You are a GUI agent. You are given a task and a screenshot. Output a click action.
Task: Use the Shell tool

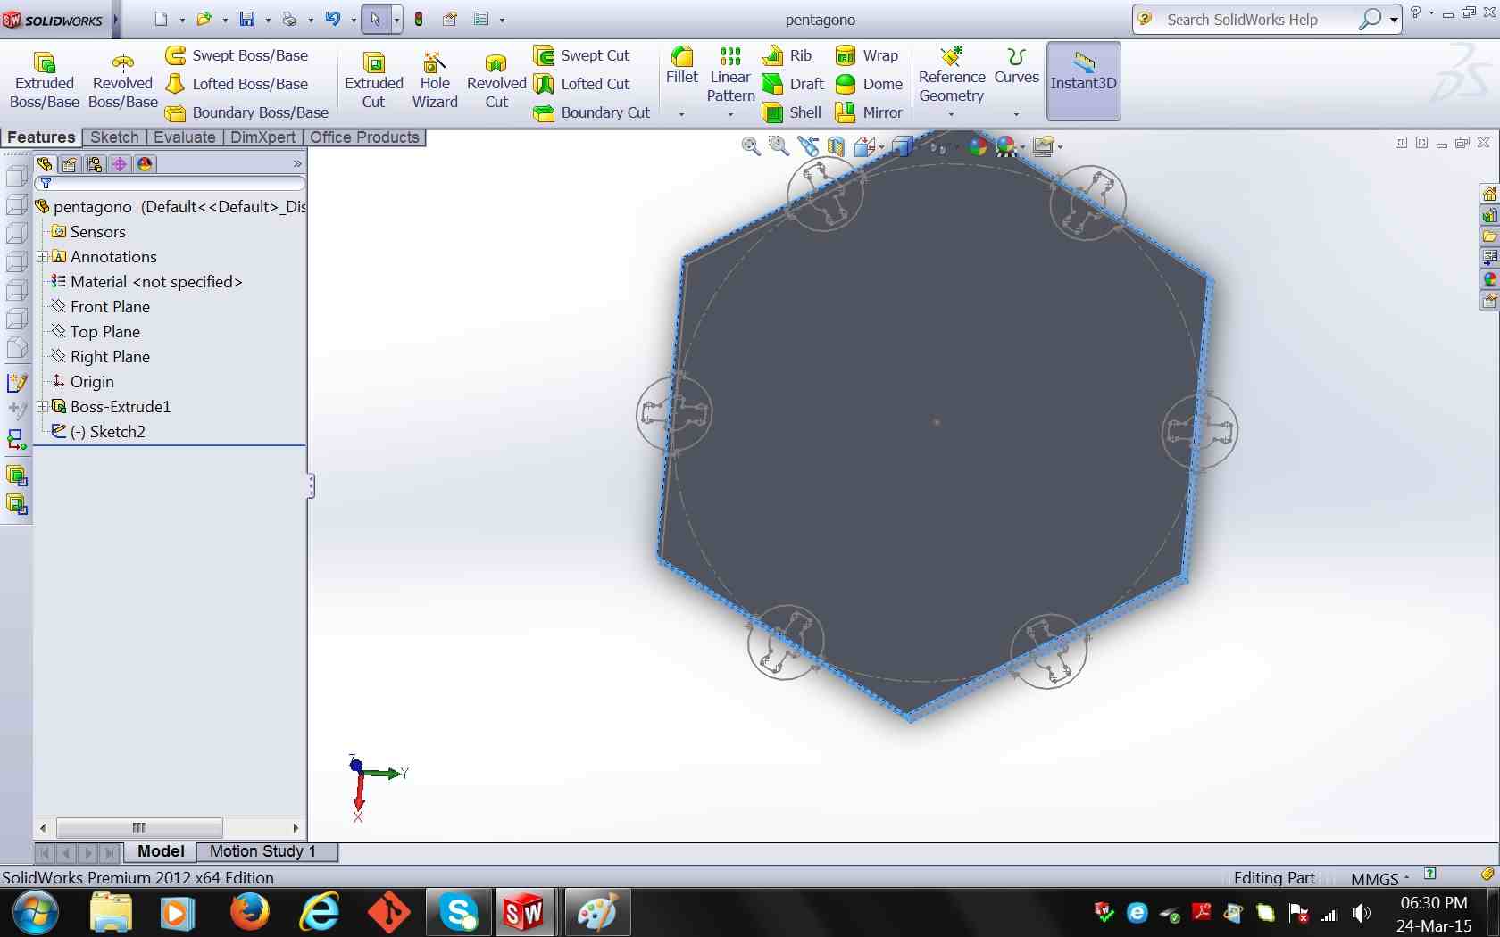coord(791,112)
